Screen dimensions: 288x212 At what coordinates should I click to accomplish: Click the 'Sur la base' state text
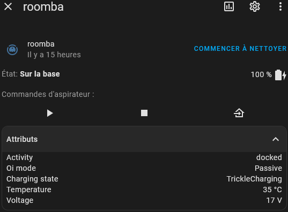pos(40,74)
